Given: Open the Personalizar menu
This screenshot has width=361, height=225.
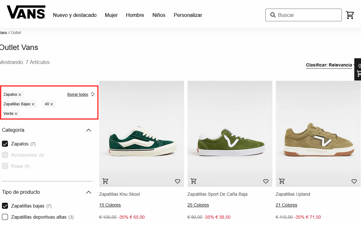Looking at the screenshot, I should pyautogui.click(x=188, y=15).
